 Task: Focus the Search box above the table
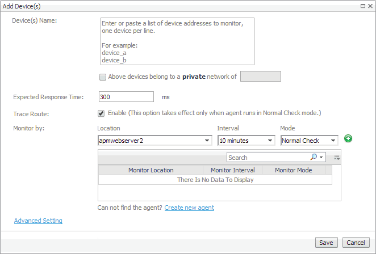point(267,157)
